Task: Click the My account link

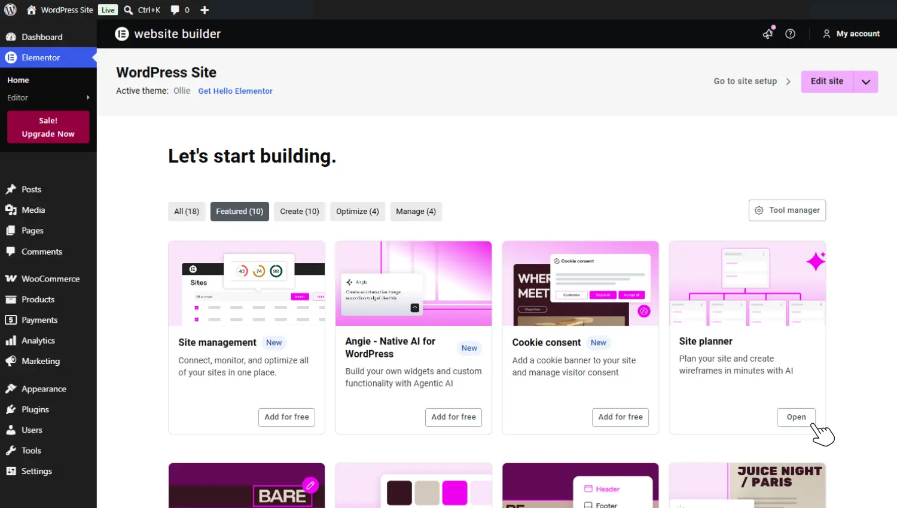Action: point(858,34)
